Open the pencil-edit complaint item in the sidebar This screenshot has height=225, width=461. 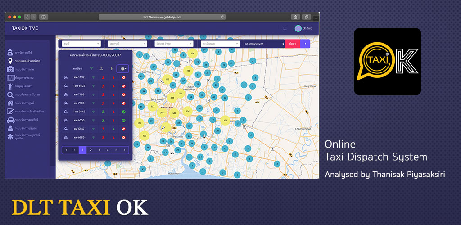pyautogui.click(x=10, y=111)
